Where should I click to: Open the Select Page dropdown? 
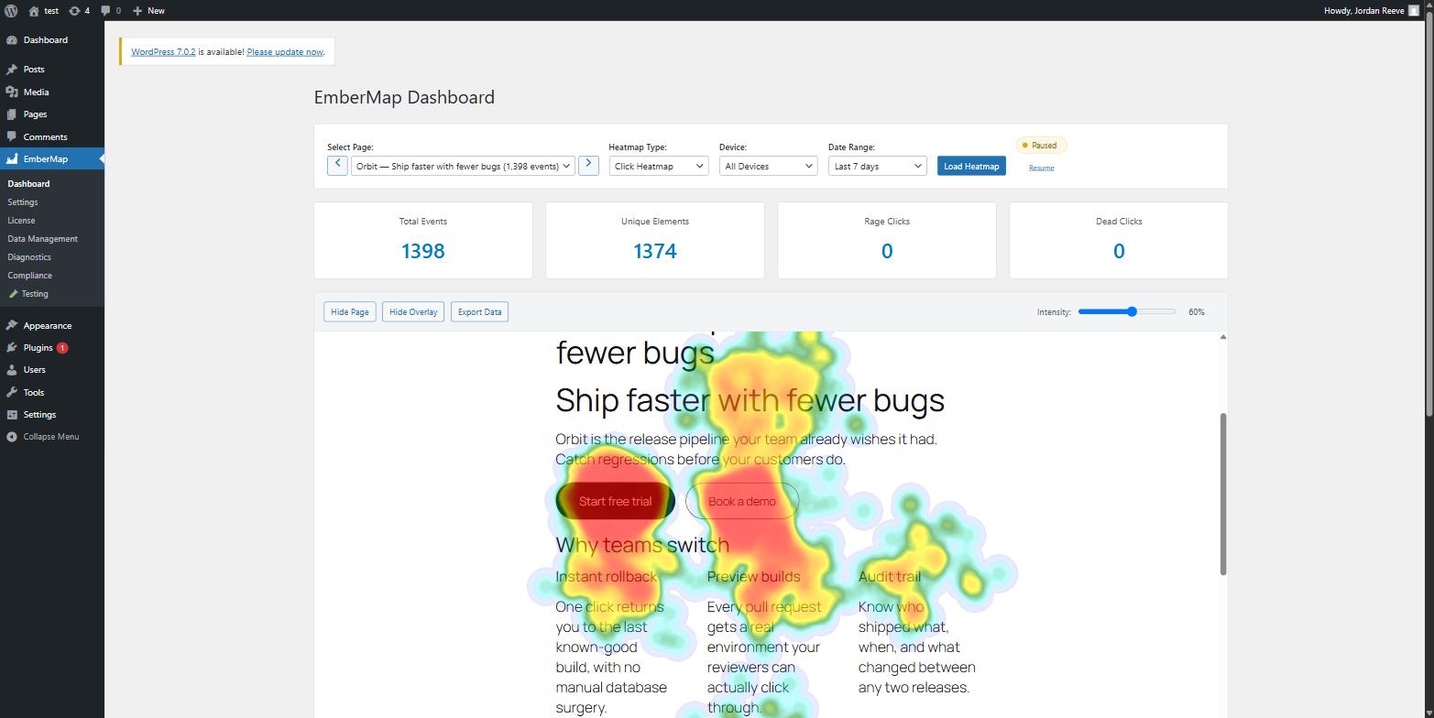pyautogui.click(x=463, y=166)
